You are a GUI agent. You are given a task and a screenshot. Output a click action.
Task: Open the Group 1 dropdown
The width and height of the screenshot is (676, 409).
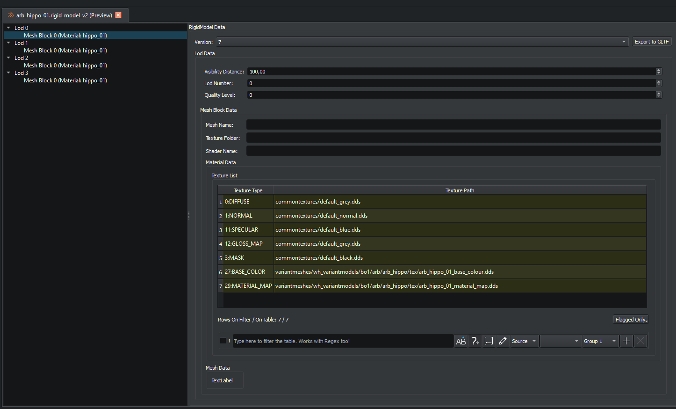coord(600,341)
